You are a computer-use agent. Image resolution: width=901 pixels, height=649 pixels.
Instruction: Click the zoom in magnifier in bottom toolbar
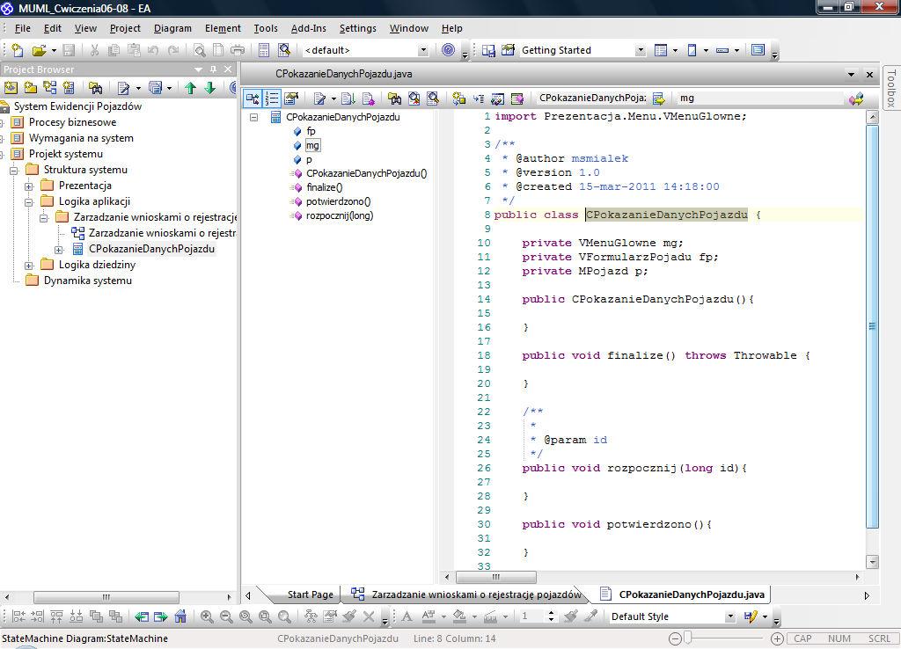click(x=207, y=616)
